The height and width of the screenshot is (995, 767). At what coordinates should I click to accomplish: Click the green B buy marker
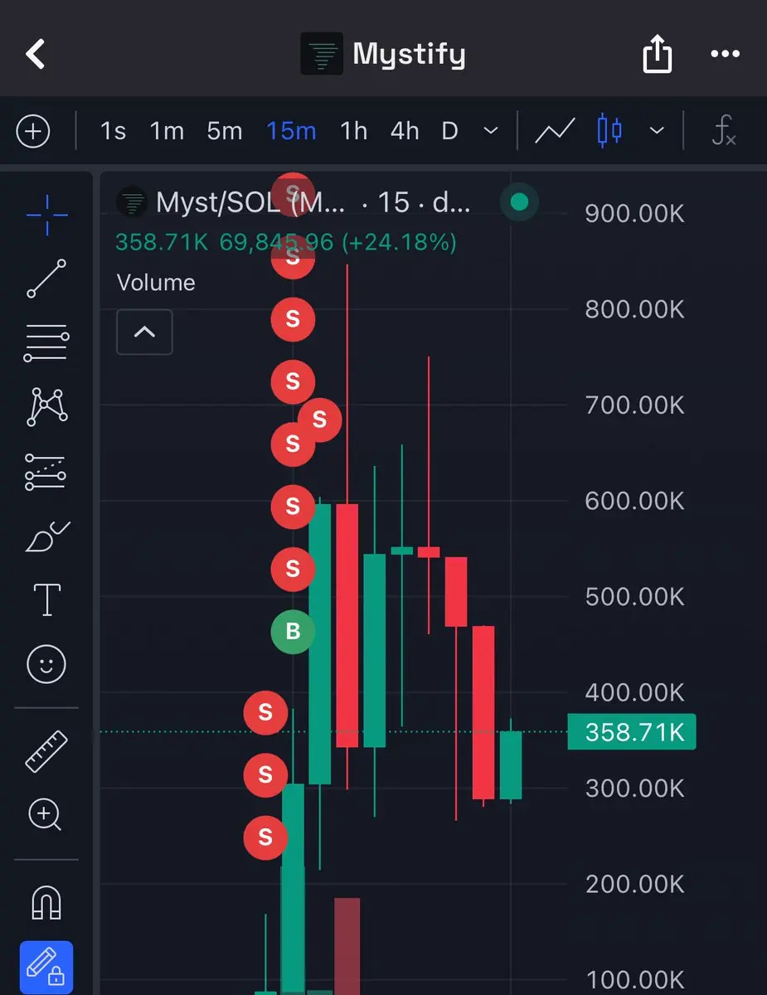[293, 632]
